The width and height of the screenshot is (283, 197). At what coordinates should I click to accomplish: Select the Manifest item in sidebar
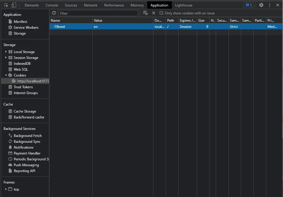(20, 22)
